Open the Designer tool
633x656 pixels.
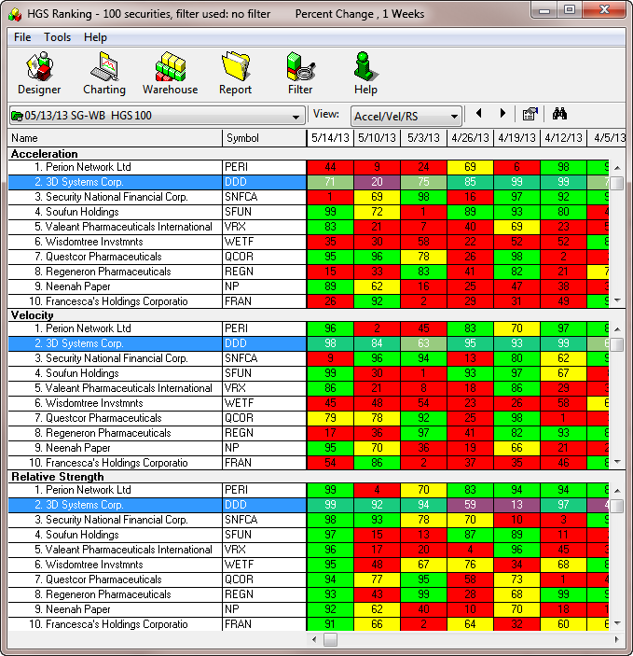point(39,74)
